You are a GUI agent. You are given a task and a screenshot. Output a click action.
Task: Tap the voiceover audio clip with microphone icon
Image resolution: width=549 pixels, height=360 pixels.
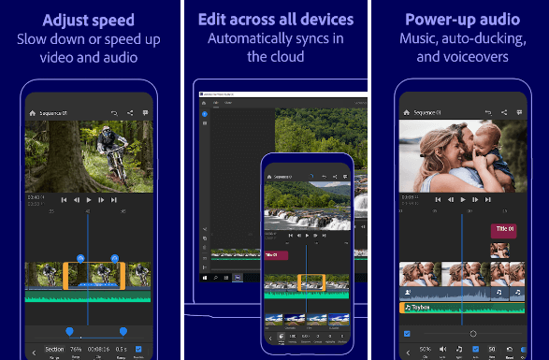(444, 294)
